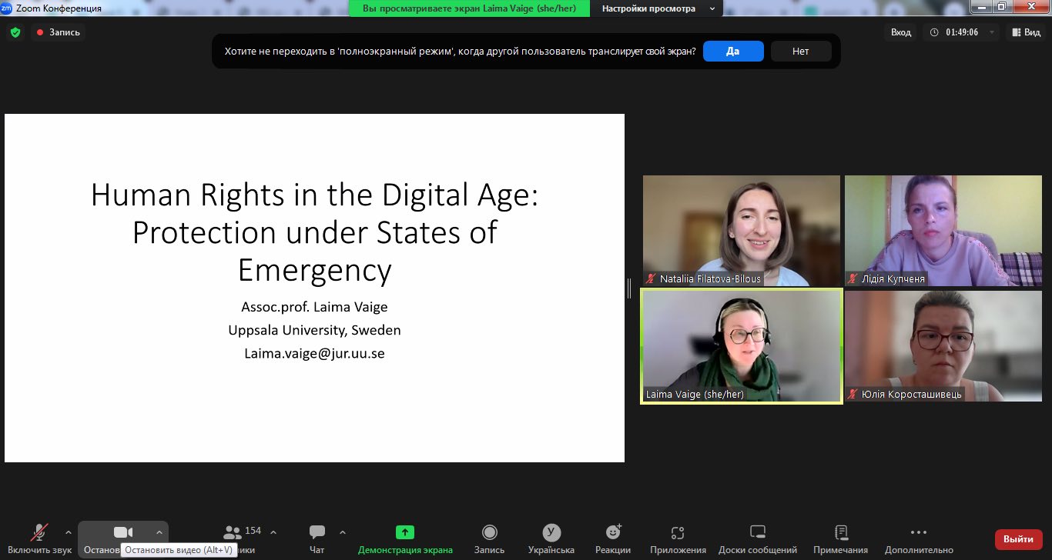Click the Да button in the prompt
The image size is (1052, 560).
coord(732,52)
